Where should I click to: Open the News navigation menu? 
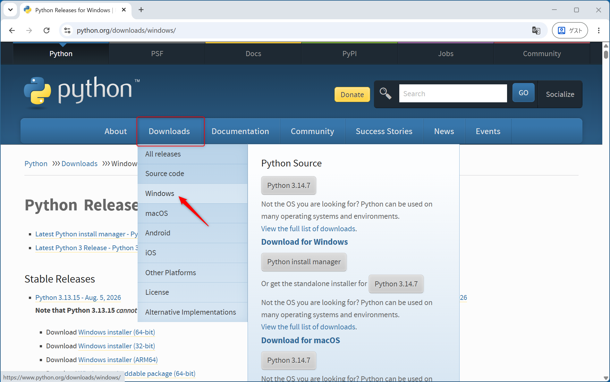(x=444, y=131)
